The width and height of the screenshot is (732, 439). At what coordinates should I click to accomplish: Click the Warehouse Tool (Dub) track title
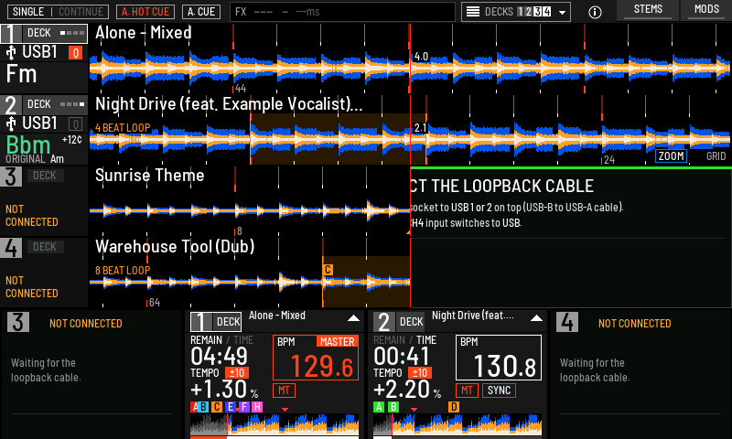point(175,247)
